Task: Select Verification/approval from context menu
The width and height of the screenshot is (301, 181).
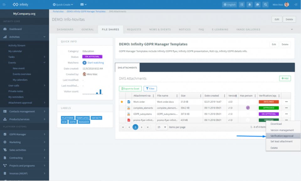Action: tap(283, 136)
